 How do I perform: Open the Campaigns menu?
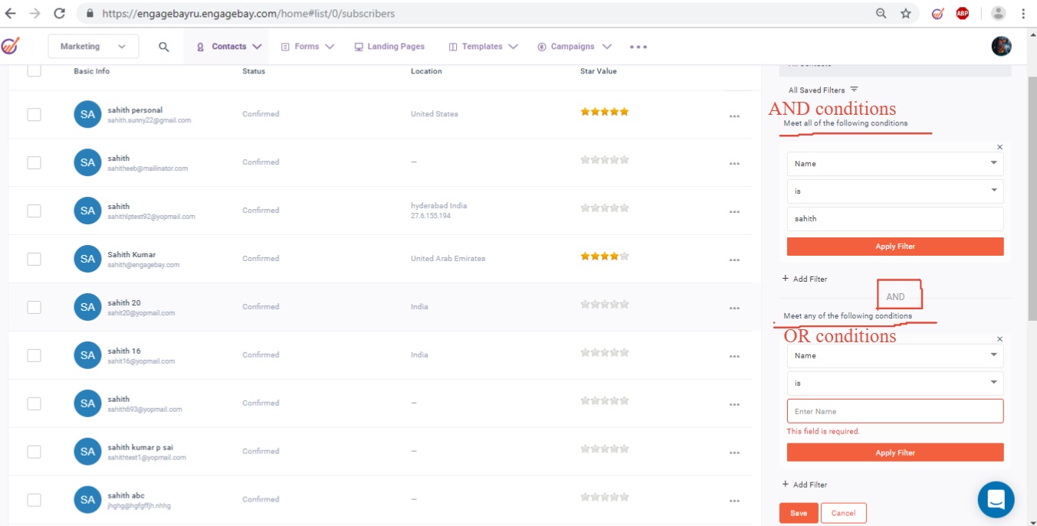[574, 47]
